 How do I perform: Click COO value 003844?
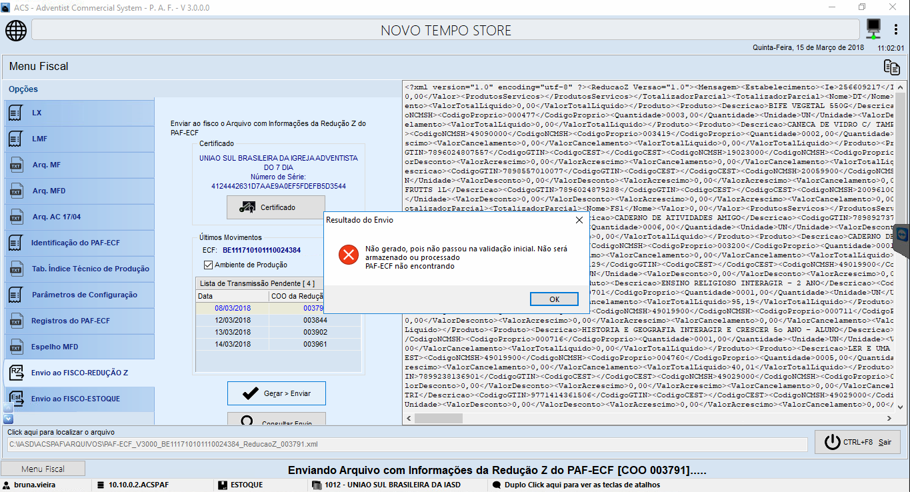pyautogui.click(x=315, y=320)
